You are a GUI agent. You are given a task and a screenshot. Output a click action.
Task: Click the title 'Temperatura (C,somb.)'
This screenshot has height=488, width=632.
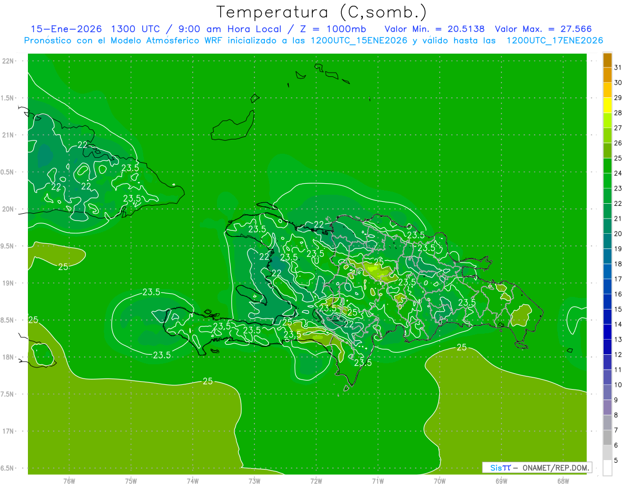click(321, 12)
